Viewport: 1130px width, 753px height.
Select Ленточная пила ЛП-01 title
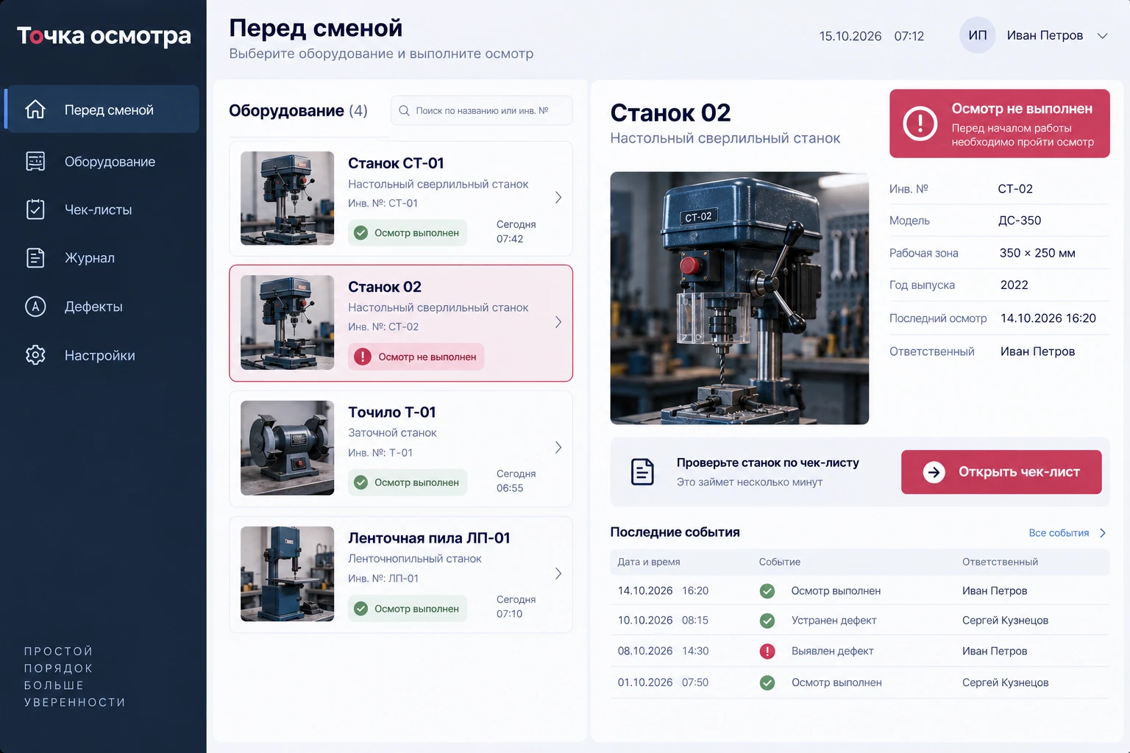[429, 538]
